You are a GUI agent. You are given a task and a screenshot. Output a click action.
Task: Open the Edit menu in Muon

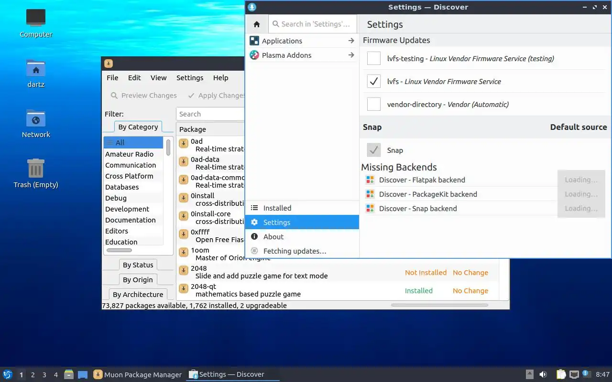pyautogui.click(x=134, y=78)
